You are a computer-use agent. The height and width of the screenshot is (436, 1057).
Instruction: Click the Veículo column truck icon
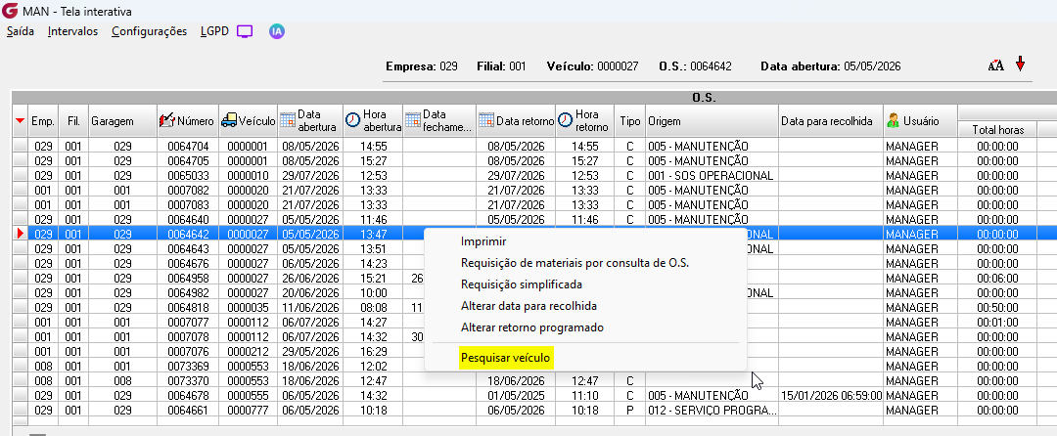point(229,120)
